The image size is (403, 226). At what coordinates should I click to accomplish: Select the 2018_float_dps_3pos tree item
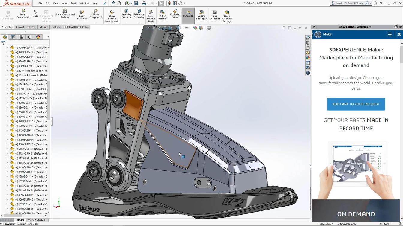[x=29, y=71]
